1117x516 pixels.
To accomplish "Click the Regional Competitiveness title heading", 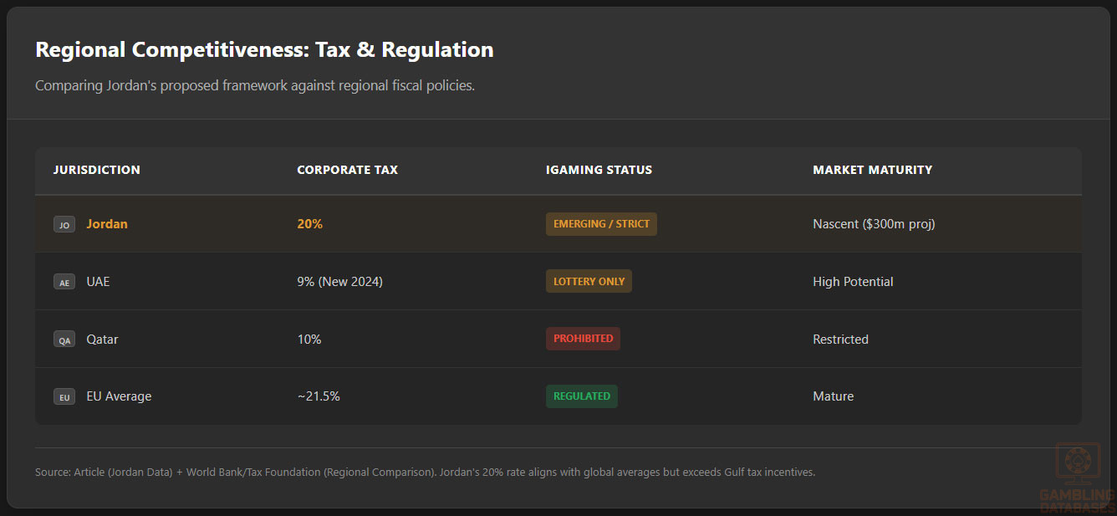I will [x=264, y=49].
